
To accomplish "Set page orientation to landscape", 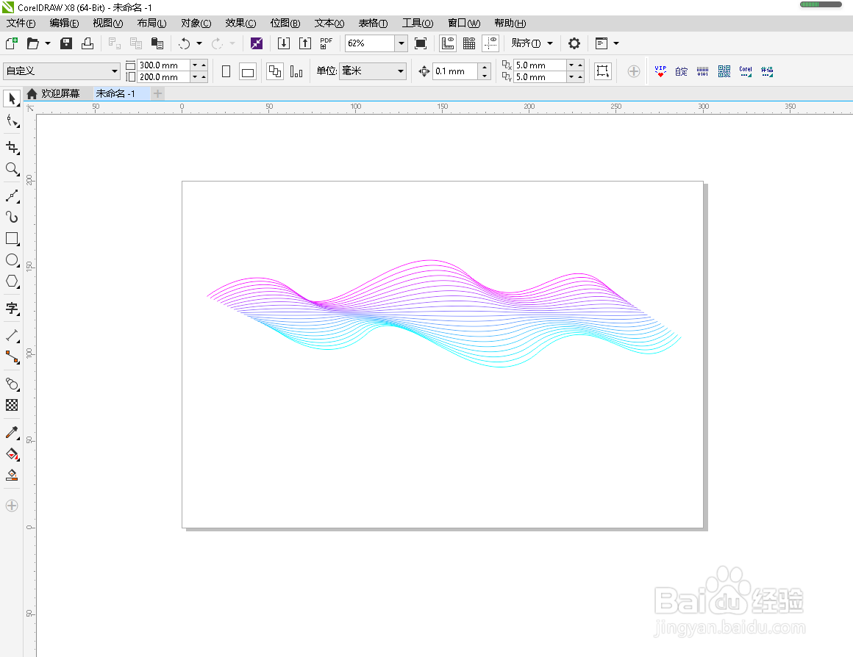I will 248,71.
